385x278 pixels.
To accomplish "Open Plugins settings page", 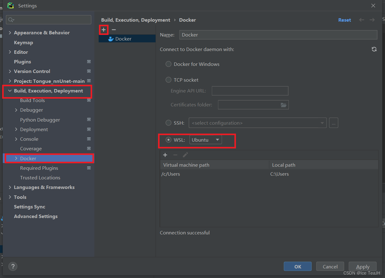I will (22, 62).
